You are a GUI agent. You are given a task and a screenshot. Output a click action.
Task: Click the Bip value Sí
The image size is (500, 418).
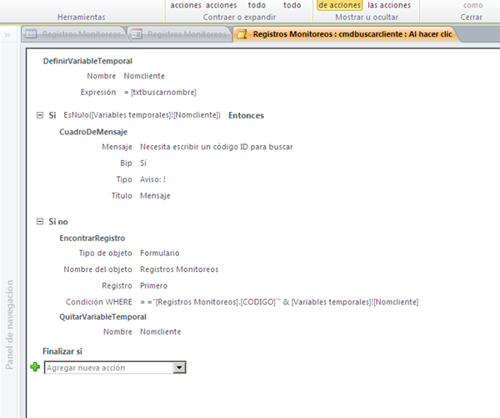[143, 164]
